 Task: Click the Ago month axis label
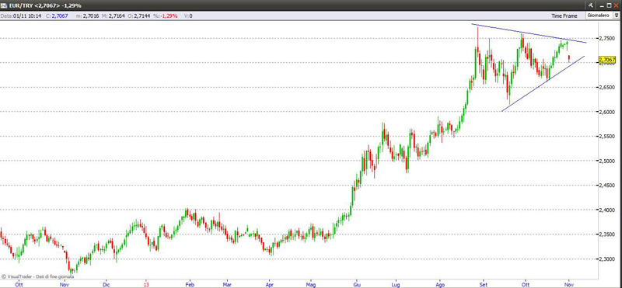[439, 284]
